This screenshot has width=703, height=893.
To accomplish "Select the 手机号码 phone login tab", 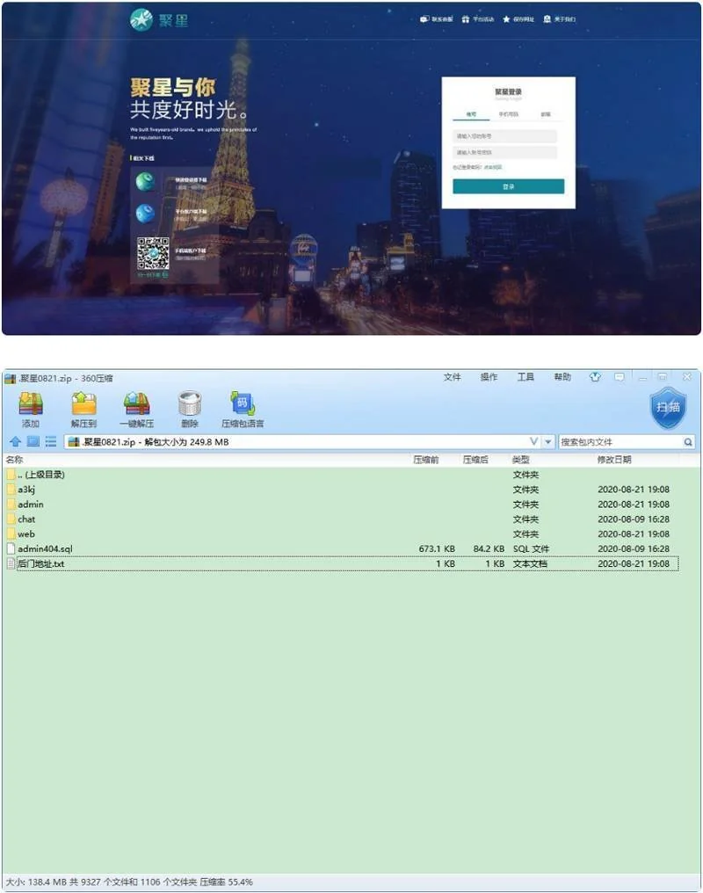I will point(508,114).
